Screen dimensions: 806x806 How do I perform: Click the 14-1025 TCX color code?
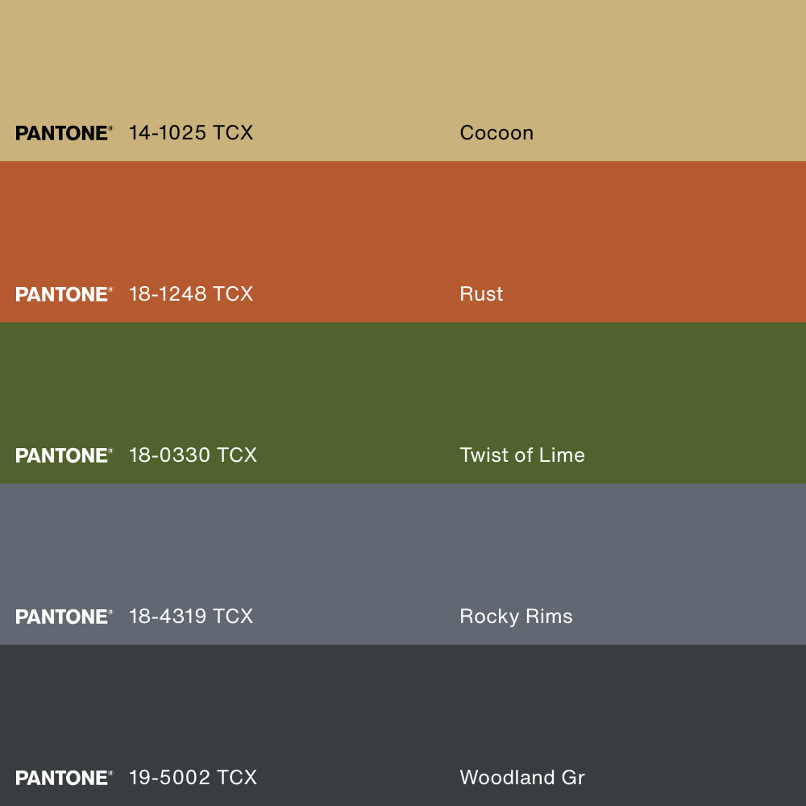click(191, 133)
